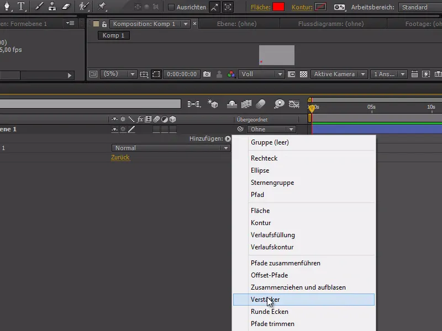Open comp mini-flowchart icon in timeline
This screenshot has height=331, width=442.
point(194,104)
